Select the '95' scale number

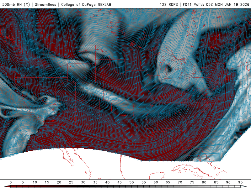[240, 182]
